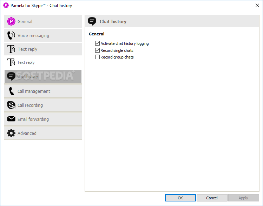Select the white Text reply item
The width and height of the screenshot is (263, 206).
pos(43,62)
